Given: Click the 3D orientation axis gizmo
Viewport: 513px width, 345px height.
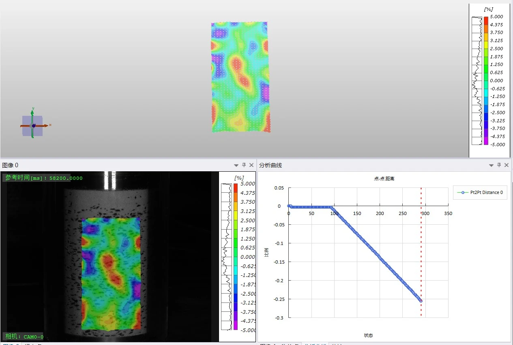Looking at the screenshot, I should (x=33, y=125).
